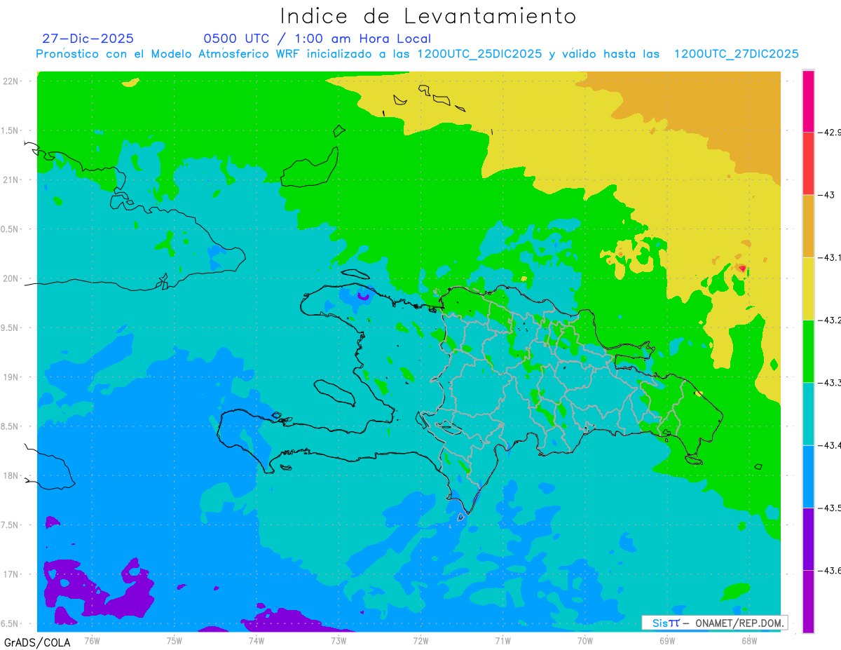Click the 68W longitude label
Image resolution: width=841 pixels, height=650 pixels.
point(749,639)
